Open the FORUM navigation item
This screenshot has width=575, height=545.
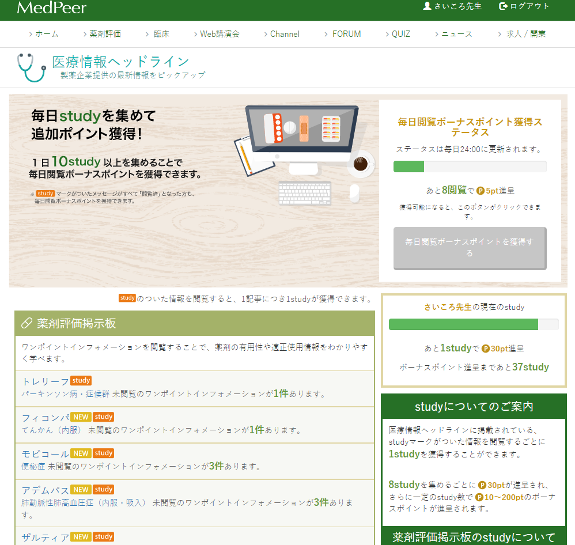pyautogui.click(x=343, y=34)
